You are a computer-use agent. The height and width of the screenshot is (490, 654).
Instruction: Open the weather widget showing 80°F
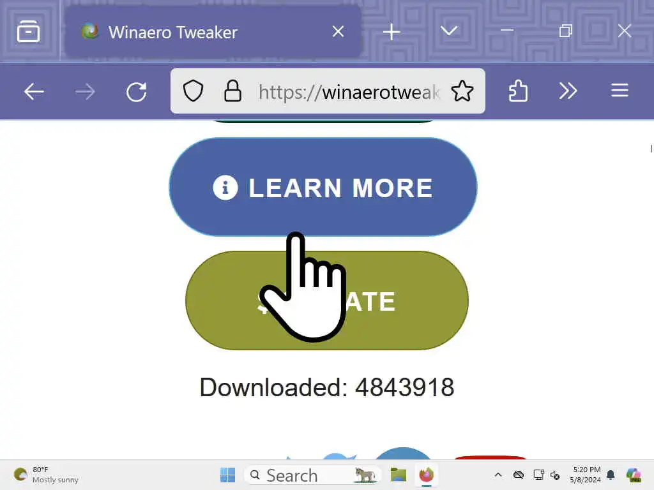(x=46, y=475)
